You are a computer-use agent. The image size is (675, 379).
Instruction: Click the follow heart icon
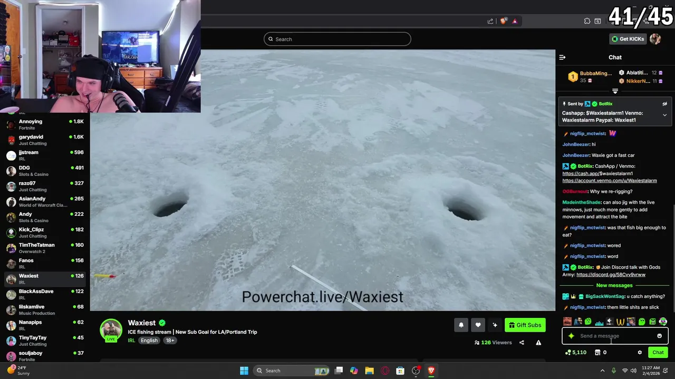pyautogui.click(x=478, y=325)
